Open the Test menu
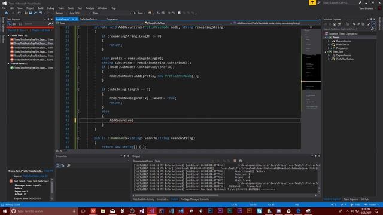The width and height of the screenshot is (383, 215). [80, 8]
